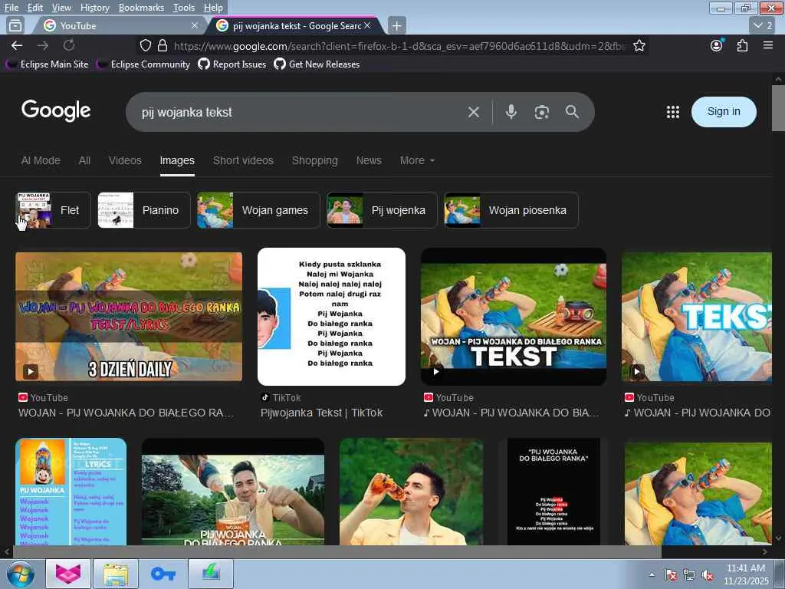Open a new tab with the plus button
Screen dimensions: 785x589
coord(396,25)
